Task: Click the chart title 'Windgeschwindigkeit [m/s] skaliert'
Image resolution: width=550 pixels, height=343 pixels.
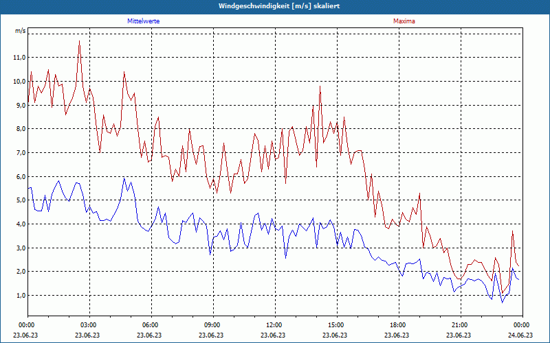Action: [279, 6]
